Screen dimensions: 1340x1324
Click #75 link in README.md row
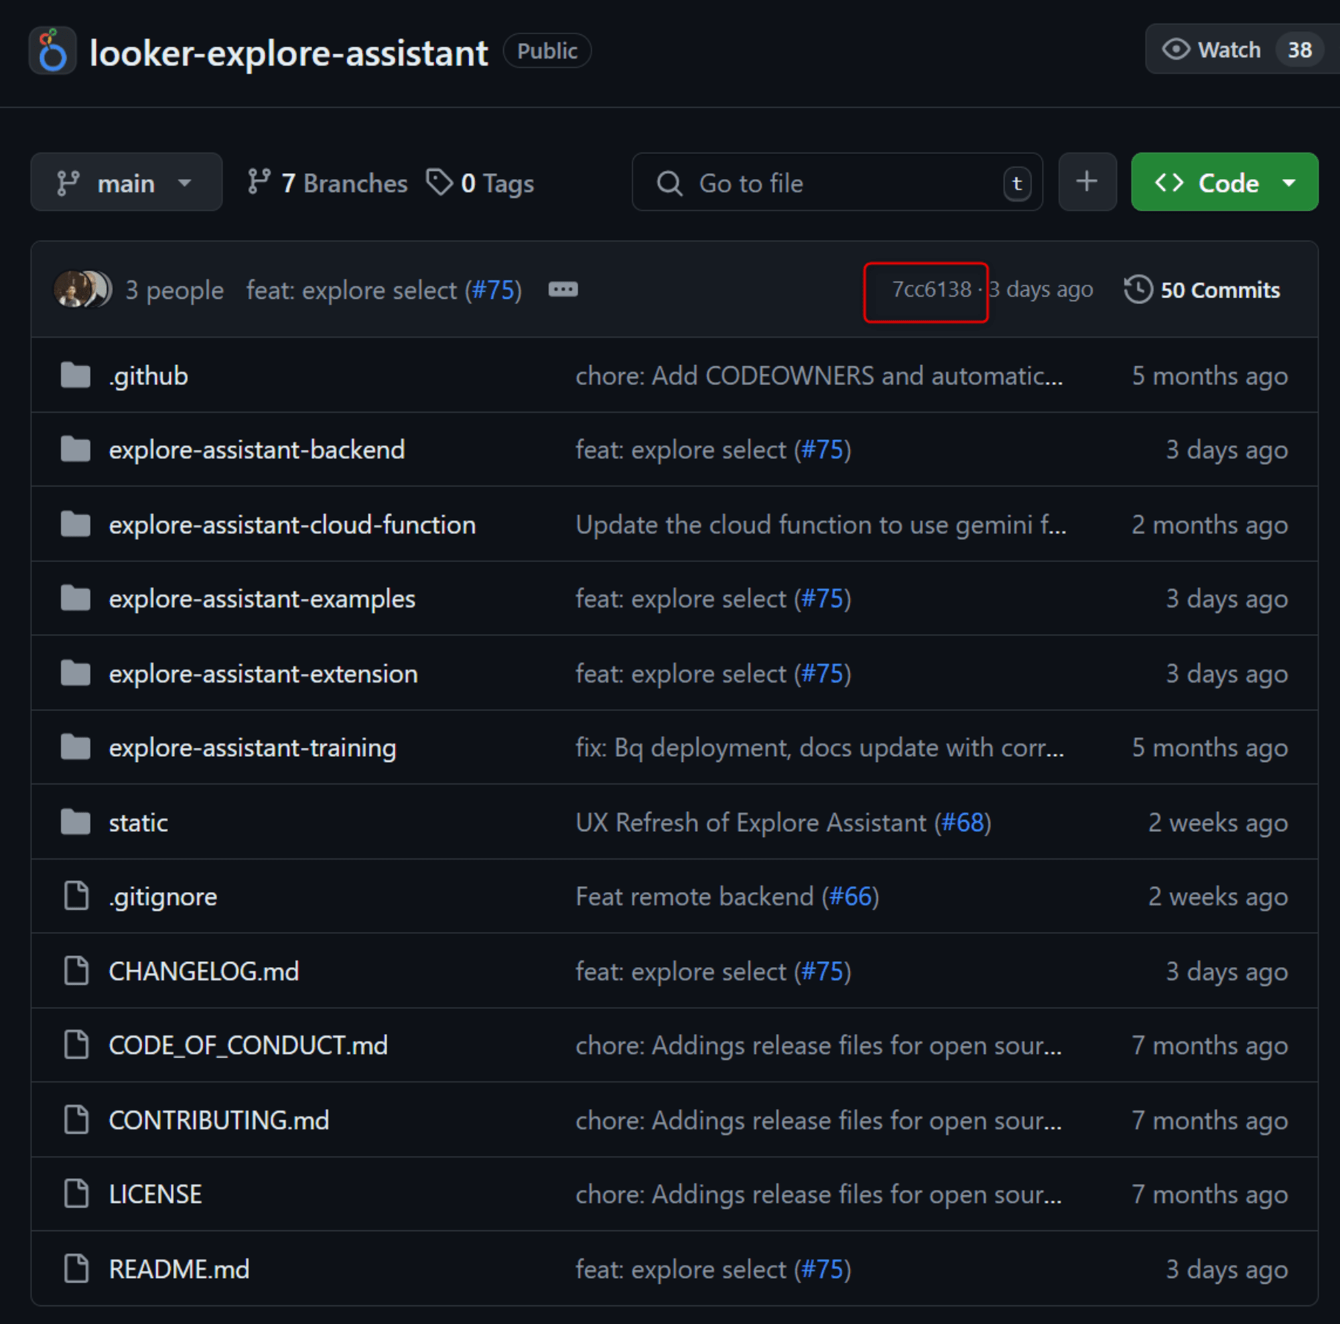pyautogui.click(x=823, y=1269)
